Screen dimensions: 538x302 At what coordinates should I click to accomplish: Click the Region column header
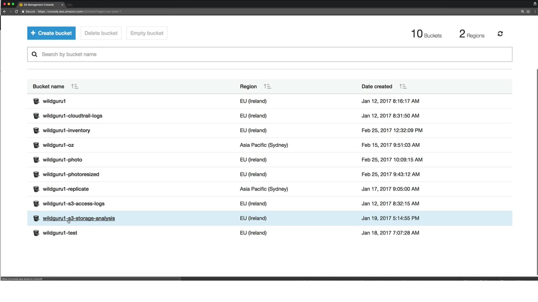[248, 86]
